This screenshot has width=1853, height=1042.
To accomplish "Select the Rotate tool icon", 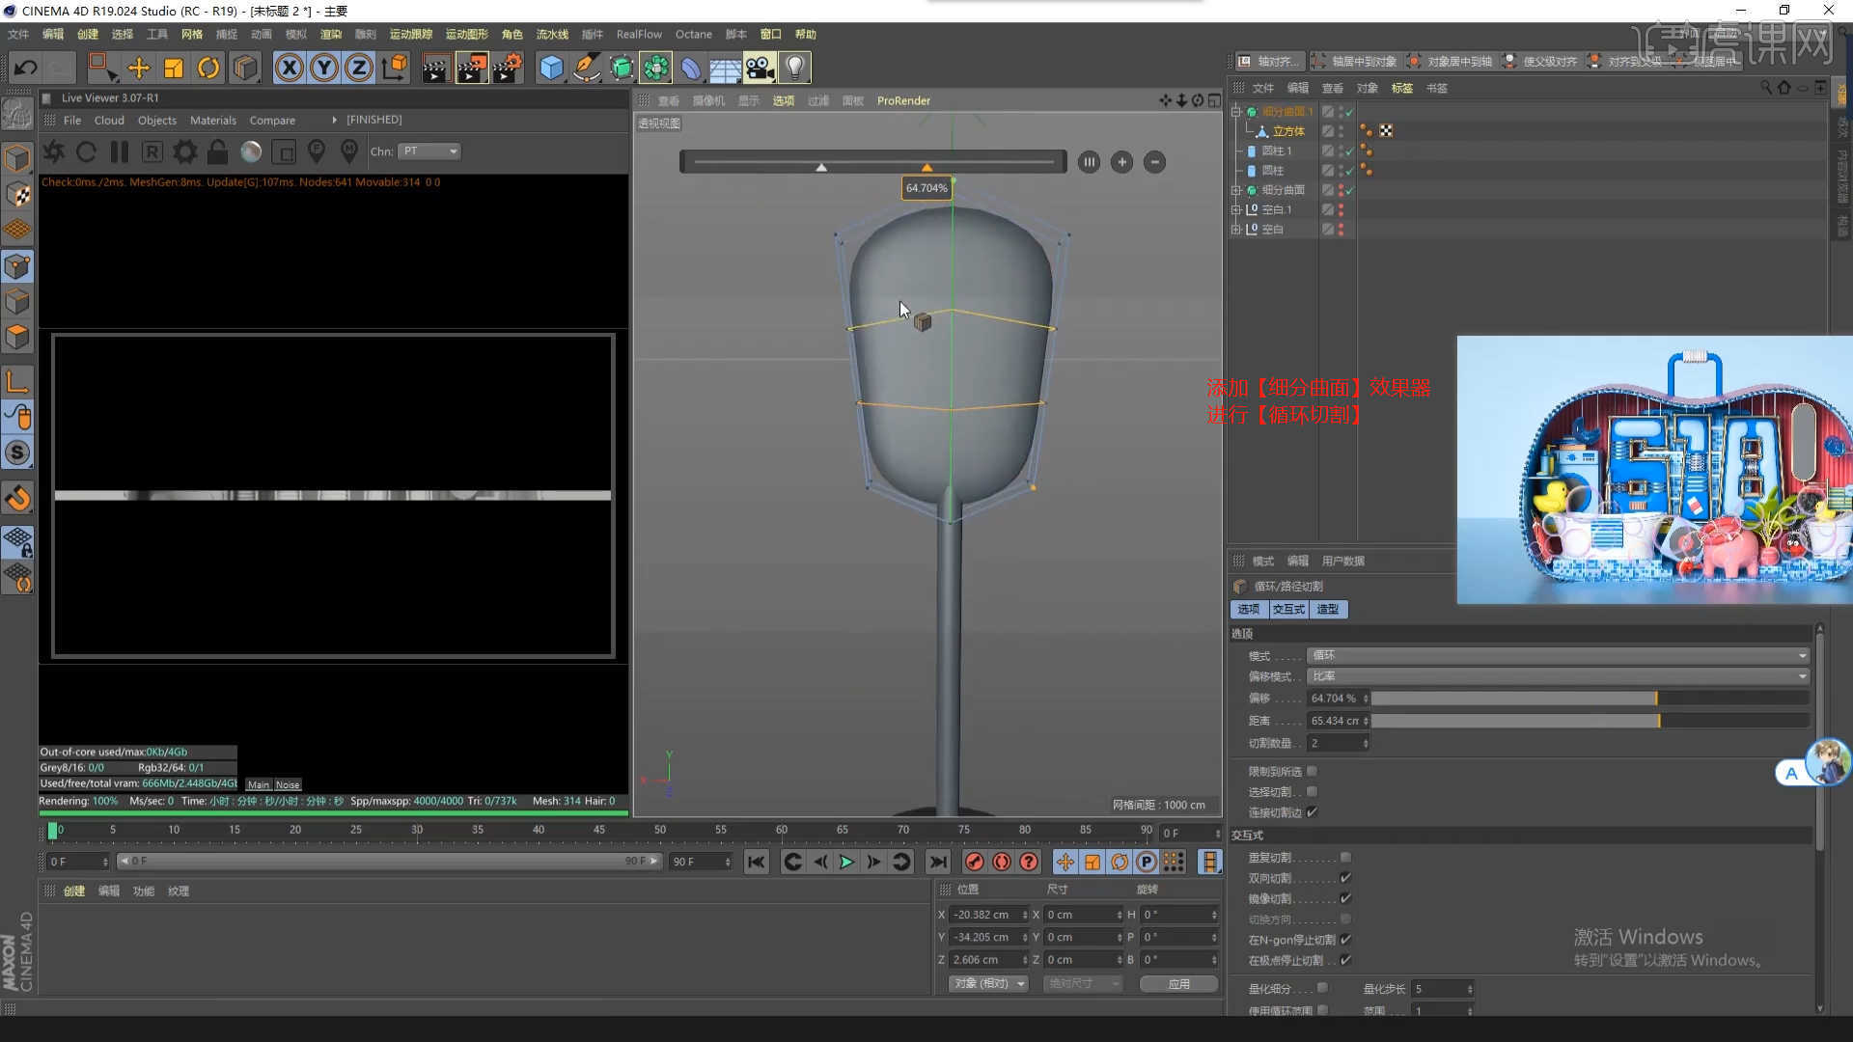I will coord(208,68).
